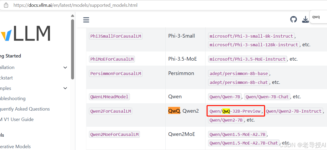Viewport: 327px width, 150px height.
Task: Click PhiMoEForCausalLM code cell
Action: click(112, 59)
